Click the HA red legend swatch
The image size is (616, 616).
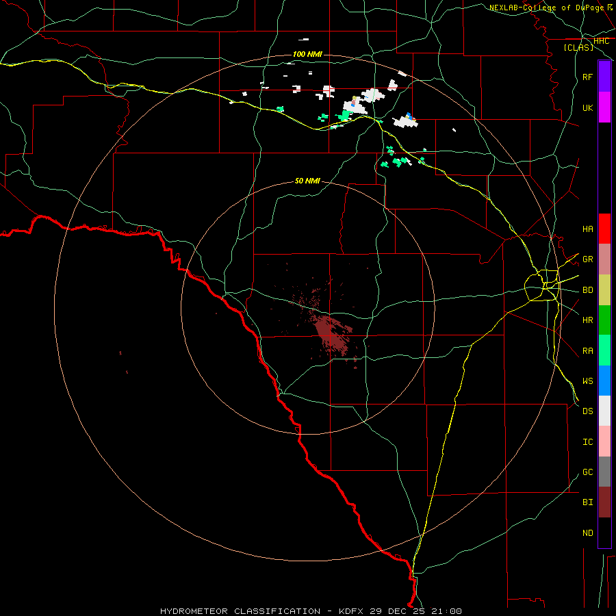pos(604,229)
